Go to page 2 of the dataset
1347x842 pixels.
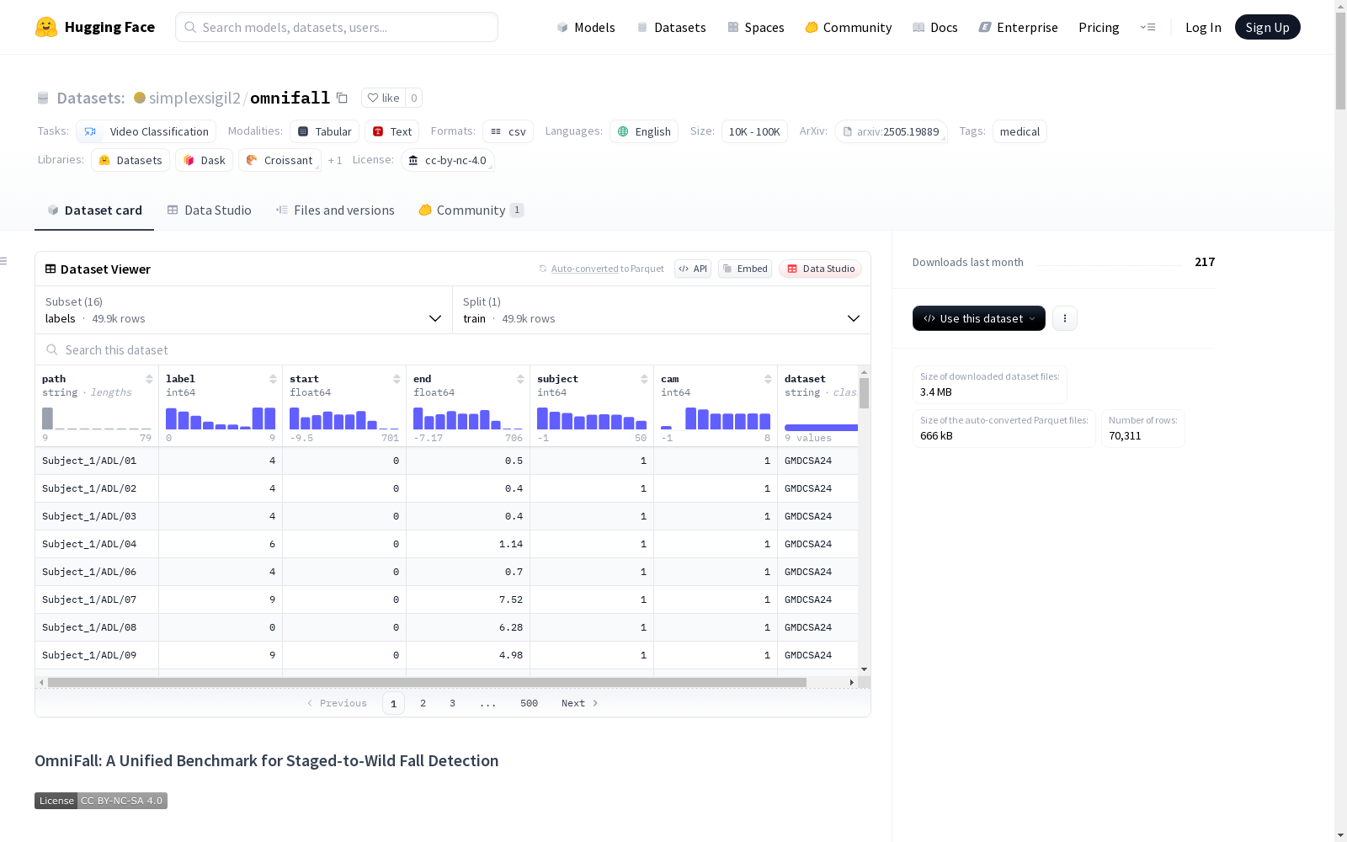tap(423, 703)
